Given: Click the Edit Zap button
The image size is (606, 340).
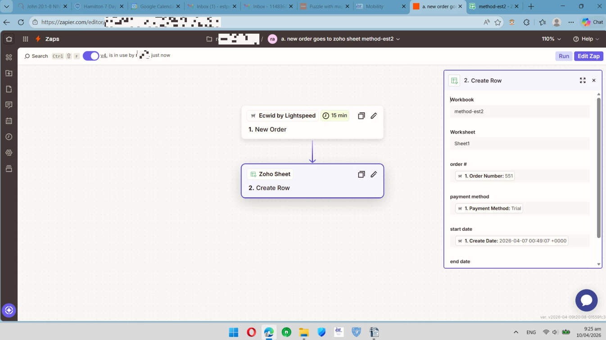Looking at the screenshot, I should 588,56.
